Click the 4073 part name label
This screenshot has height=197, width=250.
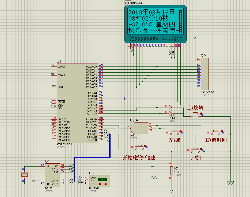133,135
